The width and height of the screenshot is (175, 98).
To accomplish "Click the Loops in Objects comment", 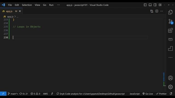I will tap(27, 27).
